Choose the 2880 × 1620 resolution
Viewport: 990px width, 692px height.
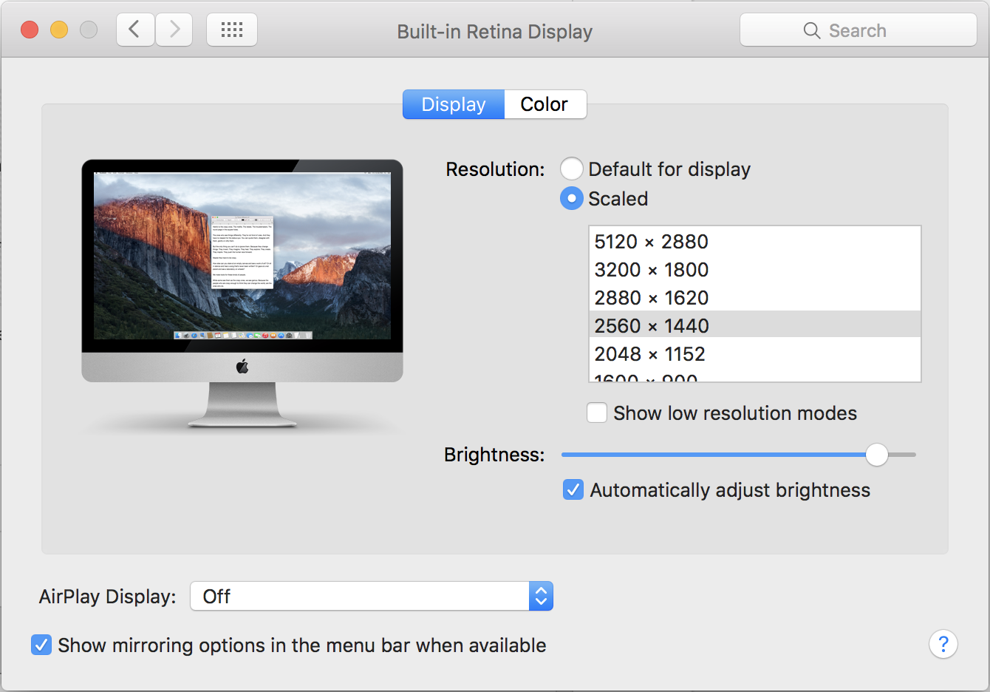755,298
